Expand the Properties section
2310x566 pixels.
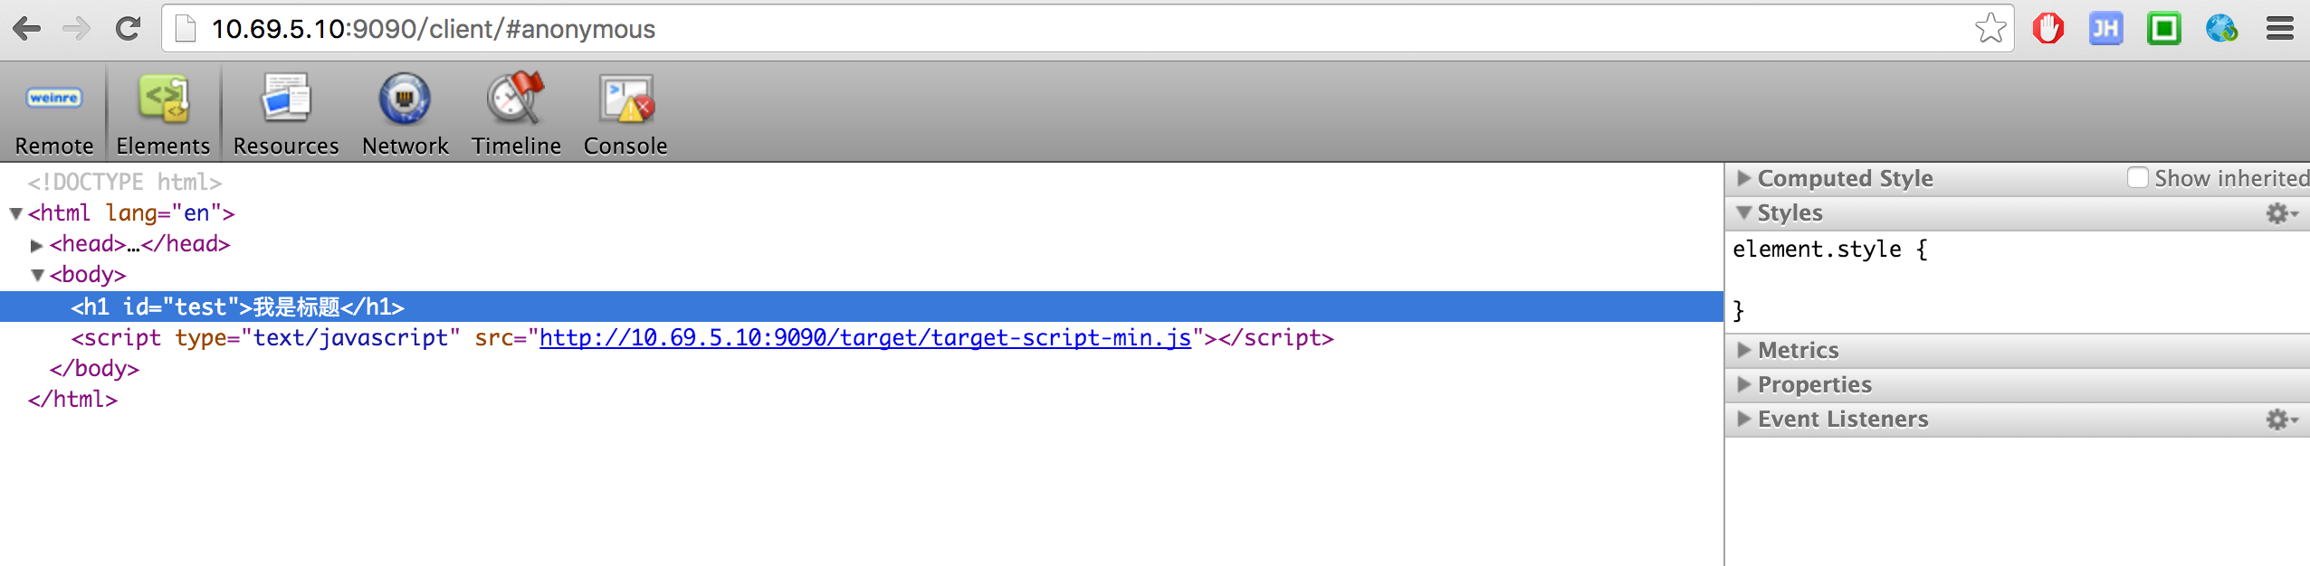(x=1744, y=384)
